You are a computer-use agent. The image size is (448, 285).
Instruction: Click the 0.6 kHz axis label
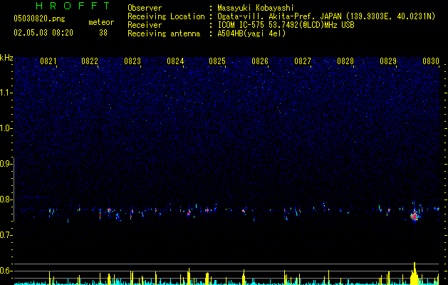tap(6, 271)
